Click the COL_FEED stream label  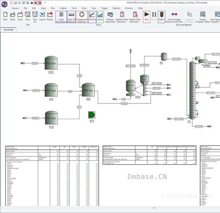click(177, 59)
